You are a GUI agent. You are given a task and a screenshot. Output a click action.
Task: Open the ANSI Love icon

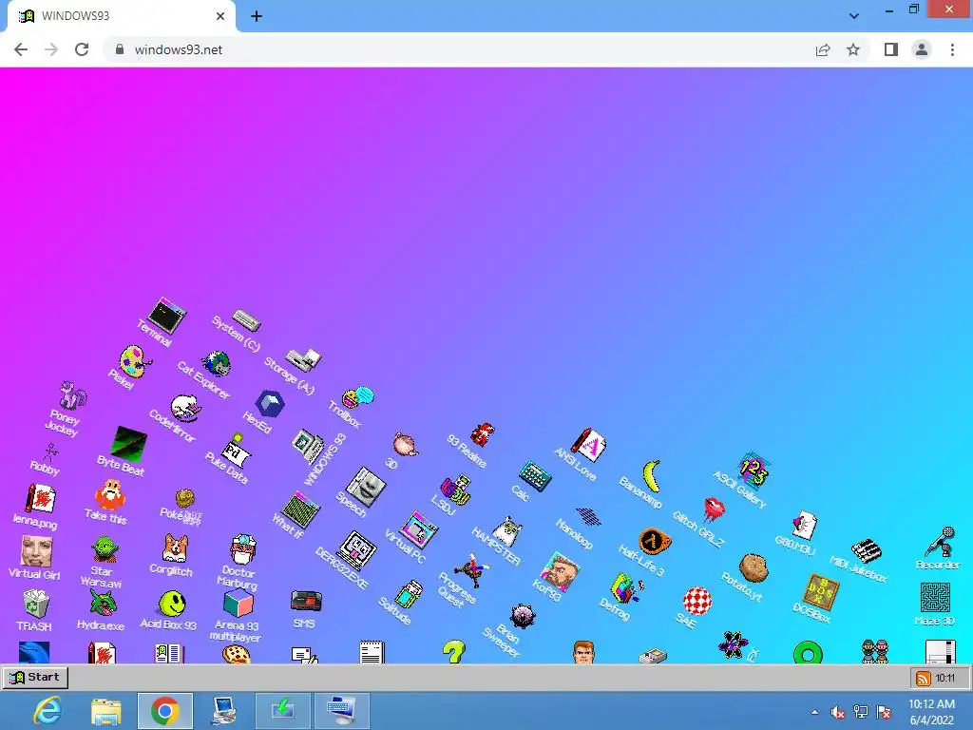click(588, 445)
